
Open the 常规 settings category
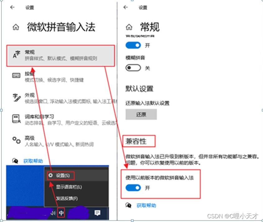(60, 56)
